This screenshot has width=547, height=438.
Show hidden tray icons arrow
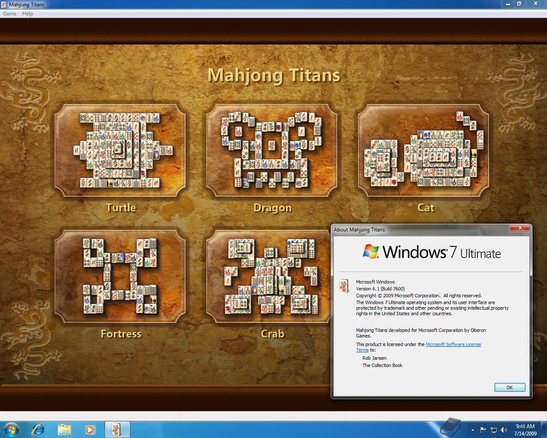click(473, 430)
